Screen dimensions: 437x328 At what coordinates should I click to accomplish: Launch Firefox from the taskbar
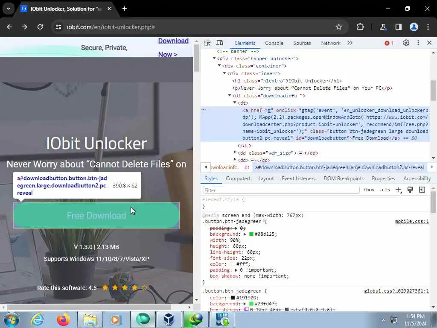(x=64, y=319)
